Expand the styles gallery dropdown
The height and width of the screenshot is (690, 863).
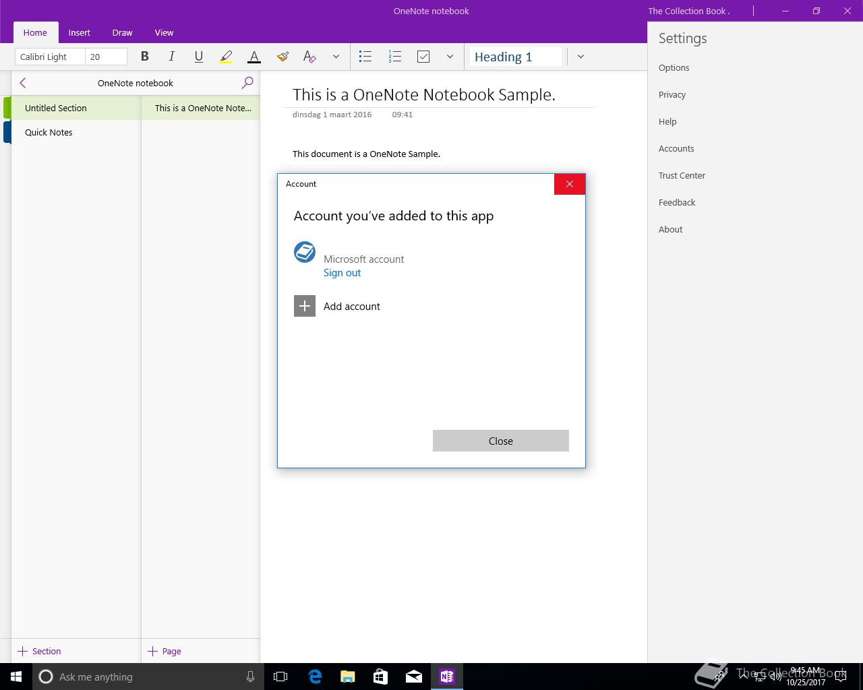[581, 57]
